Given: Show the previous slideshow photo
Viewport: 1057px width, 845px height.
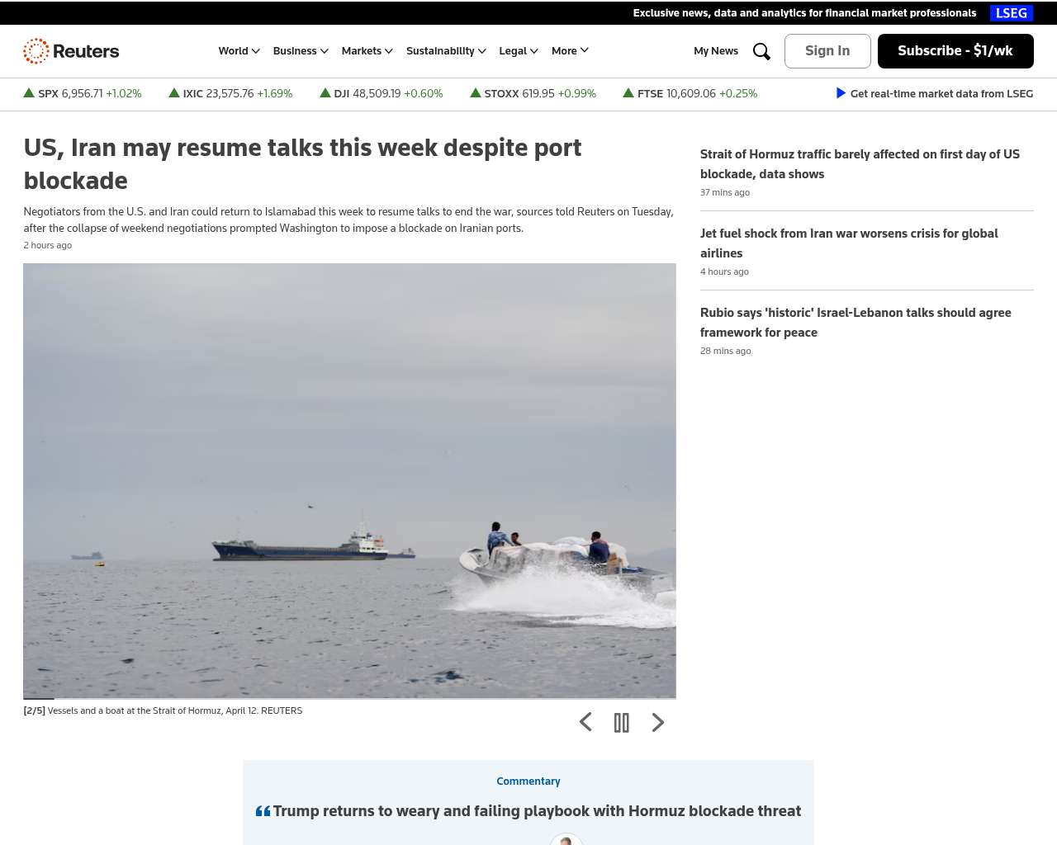Looking at the screenshot, I should coord(585,723).
